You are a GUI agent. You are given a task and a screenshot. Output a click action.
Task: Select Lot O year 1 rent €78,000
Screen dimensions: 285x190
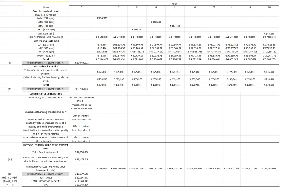[102, 55]
